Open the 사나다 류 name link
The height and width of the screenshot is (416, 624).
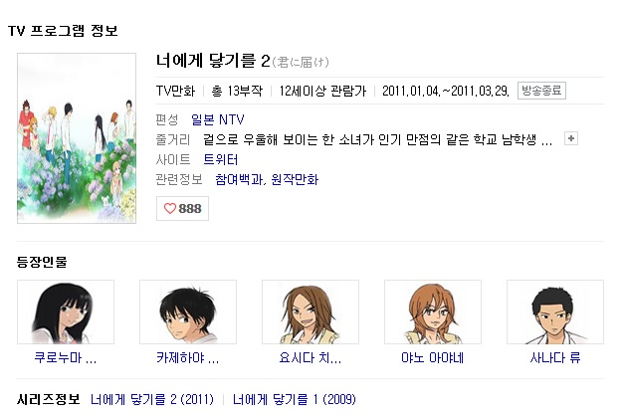(555, 358)
